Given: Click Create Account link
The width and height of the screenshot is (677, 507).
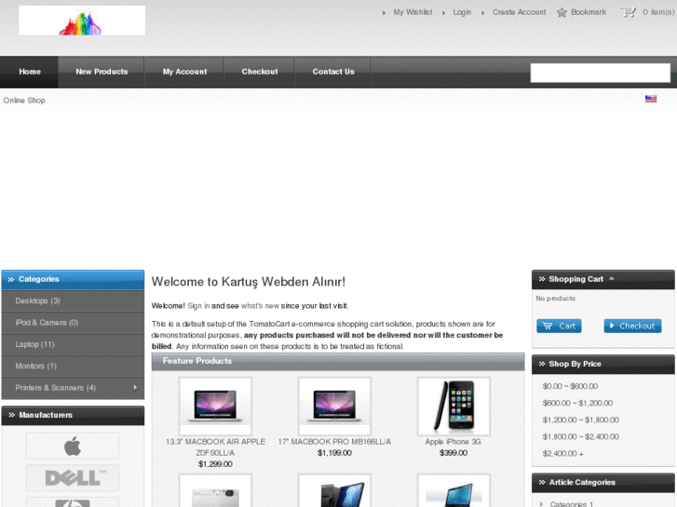Looking at the screenshot, I should pyautogui.click(x=519, y=12).
